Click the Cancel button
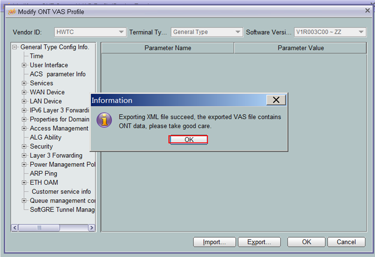Viewport: 375px width, 257px height. 346,242
